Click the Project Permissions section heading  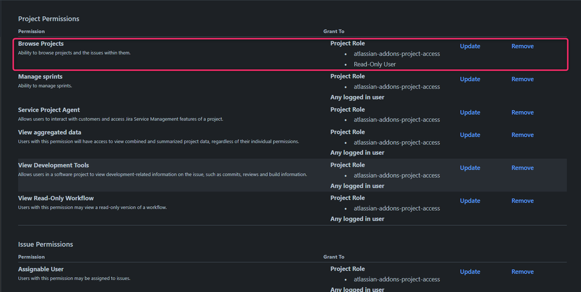(x=48, y=19)
